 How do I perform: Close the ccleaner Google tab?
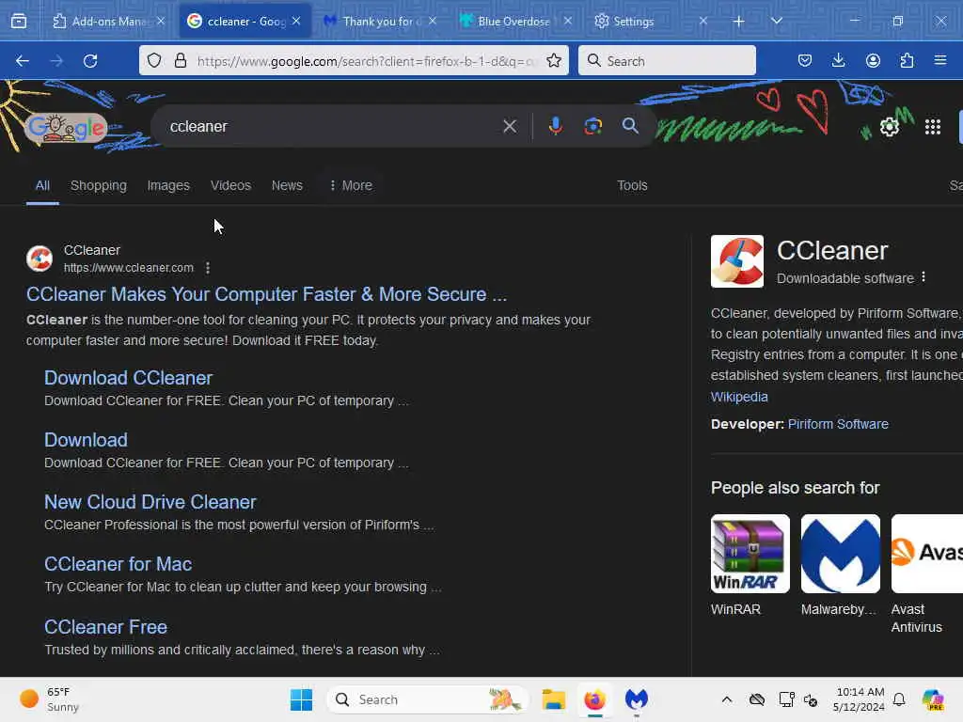pos(296,21)
